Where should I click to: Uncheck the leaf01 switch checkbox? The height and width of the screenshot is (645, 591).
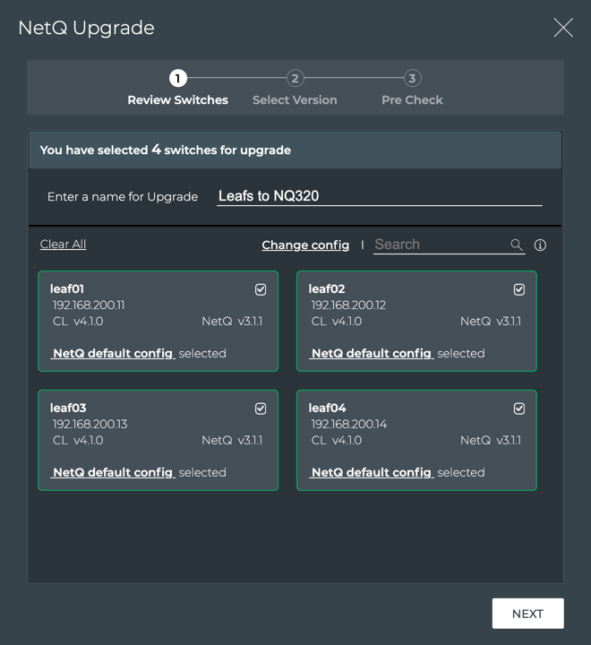tap(261, 289)
